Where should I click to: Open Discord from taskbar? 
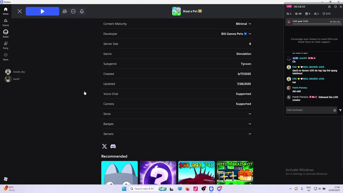[219, 189]
